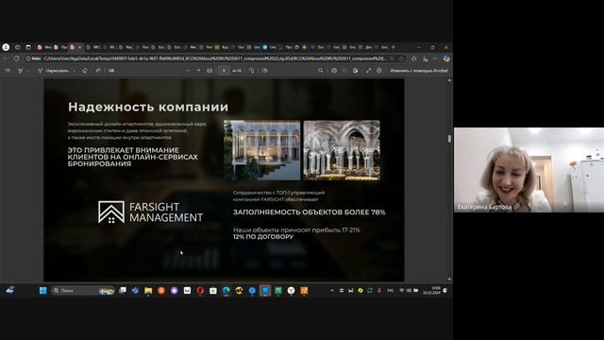Click Изменить с помощью Acrobat button
The height and width of the screenshot is (340, 604).
[419, 71]
